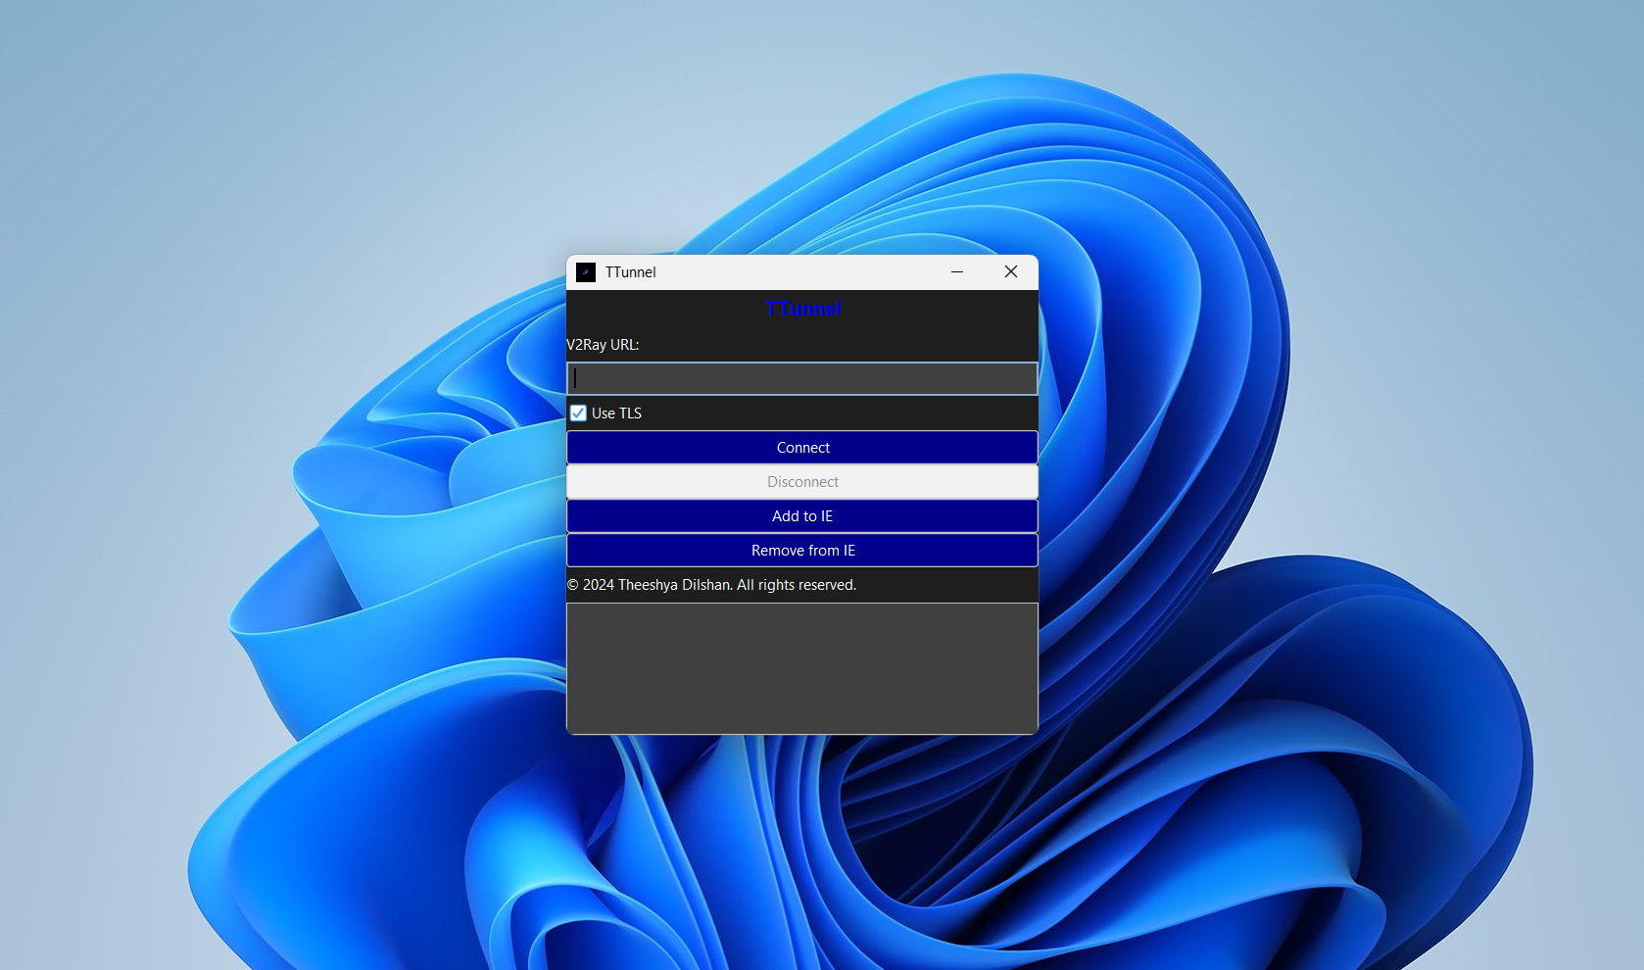The image size is (1644, 970).
Task: Minimize the TTunnel window
Action: tap(957, 272)
